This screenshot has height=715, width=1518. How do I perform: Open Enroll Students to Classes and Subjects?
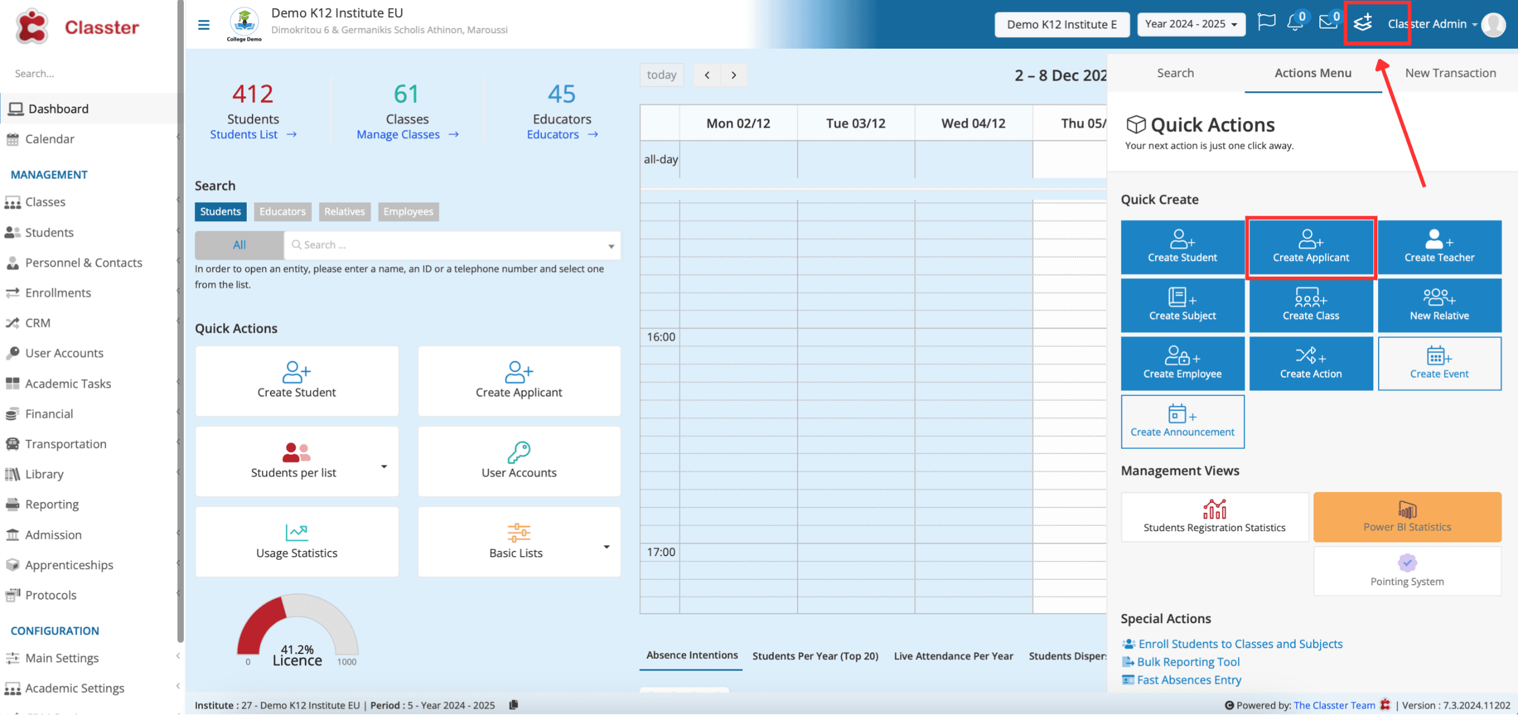(1232, 644)
